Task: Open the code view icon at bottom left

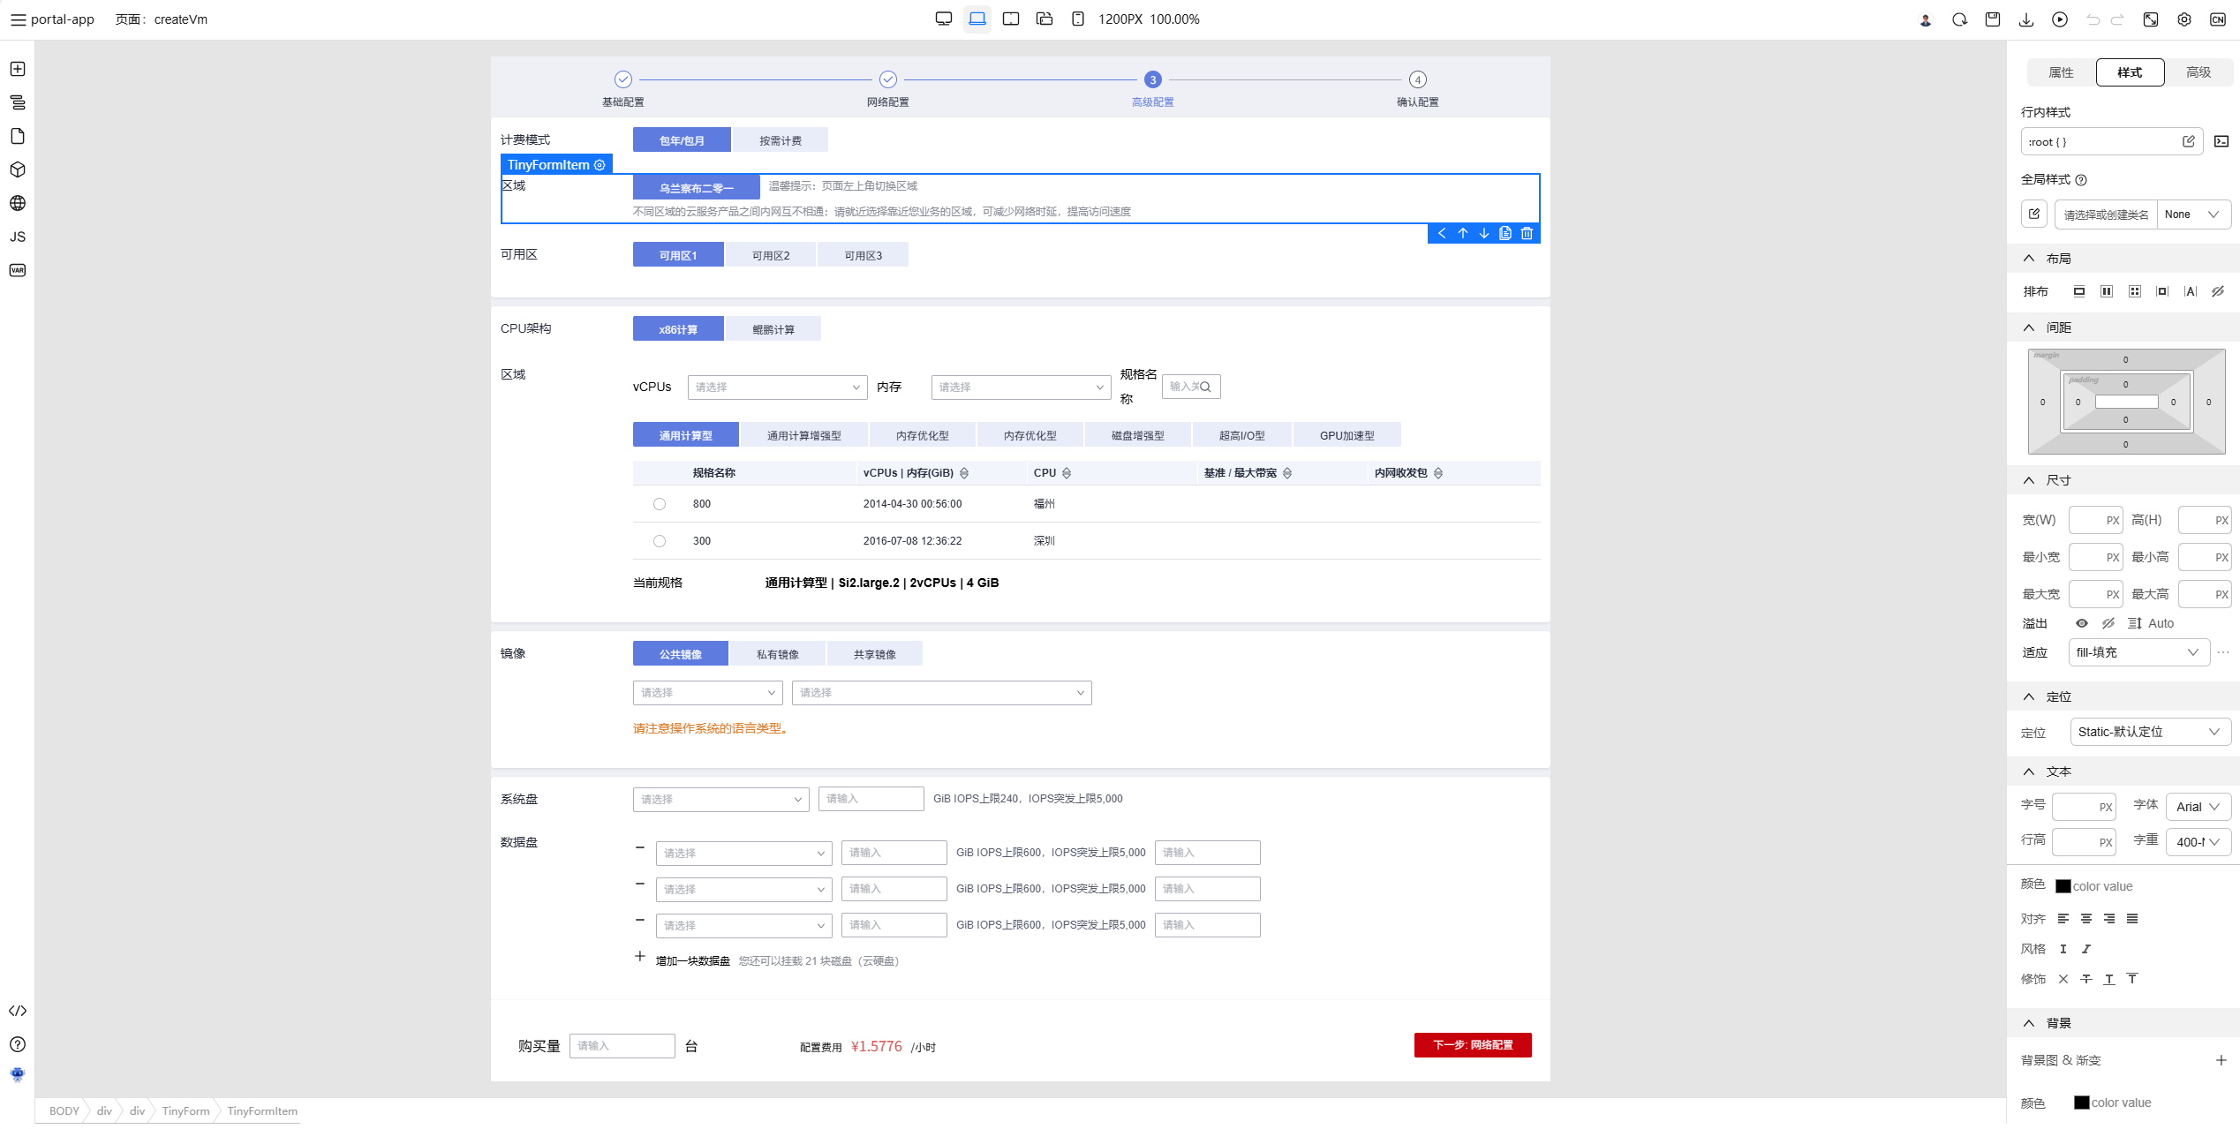Action: [18, 1011]
